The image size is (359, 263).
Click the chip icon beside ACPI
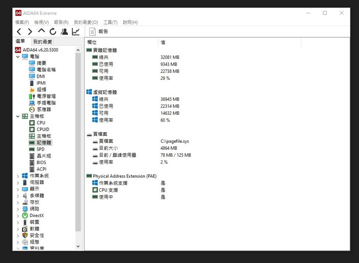pyautogui.click(x=32, y=169)
